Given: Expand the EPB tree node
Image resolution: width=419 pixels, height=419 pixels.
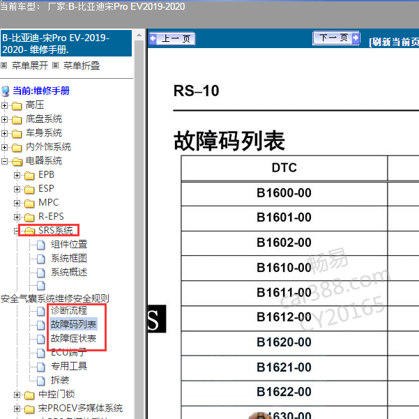Looking at the screenshot, I should (17, 175).
